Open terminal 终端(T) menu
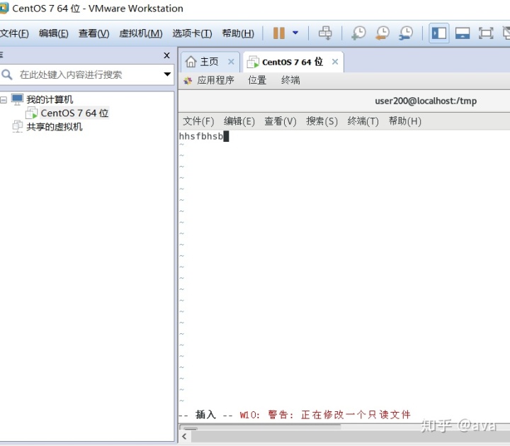Viewport: 510px width, 446px height. click(x=363, y=121)
